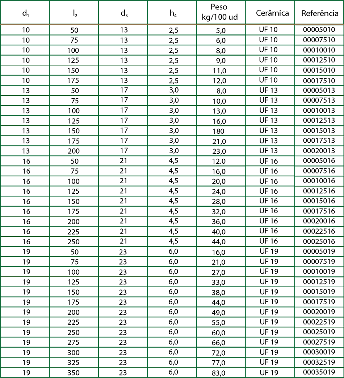Click weight value 83,0
344x378 pixels.
tap(219, 373)
